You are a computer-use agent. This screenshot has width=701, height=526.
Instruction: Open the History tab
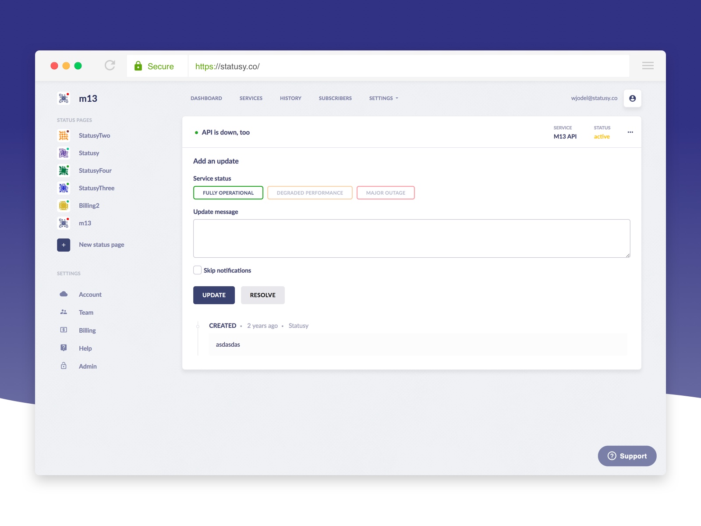click(x=290, y=98)
